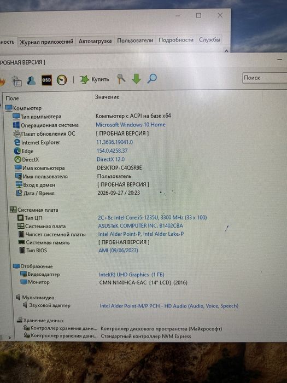Open the Intel Alder Point-M/P PCH HD Audio link

coord(169,306)
